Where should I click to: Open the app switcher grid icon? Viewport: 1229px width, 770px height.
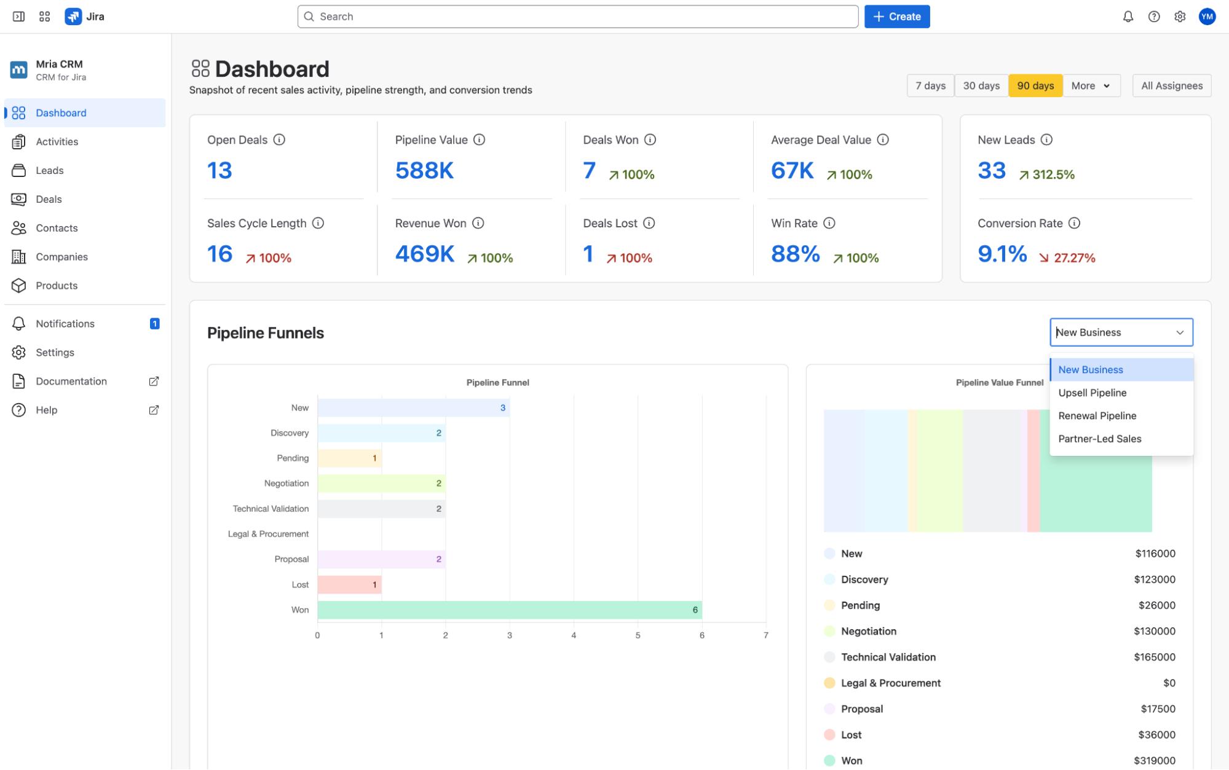tap(44, 17)
